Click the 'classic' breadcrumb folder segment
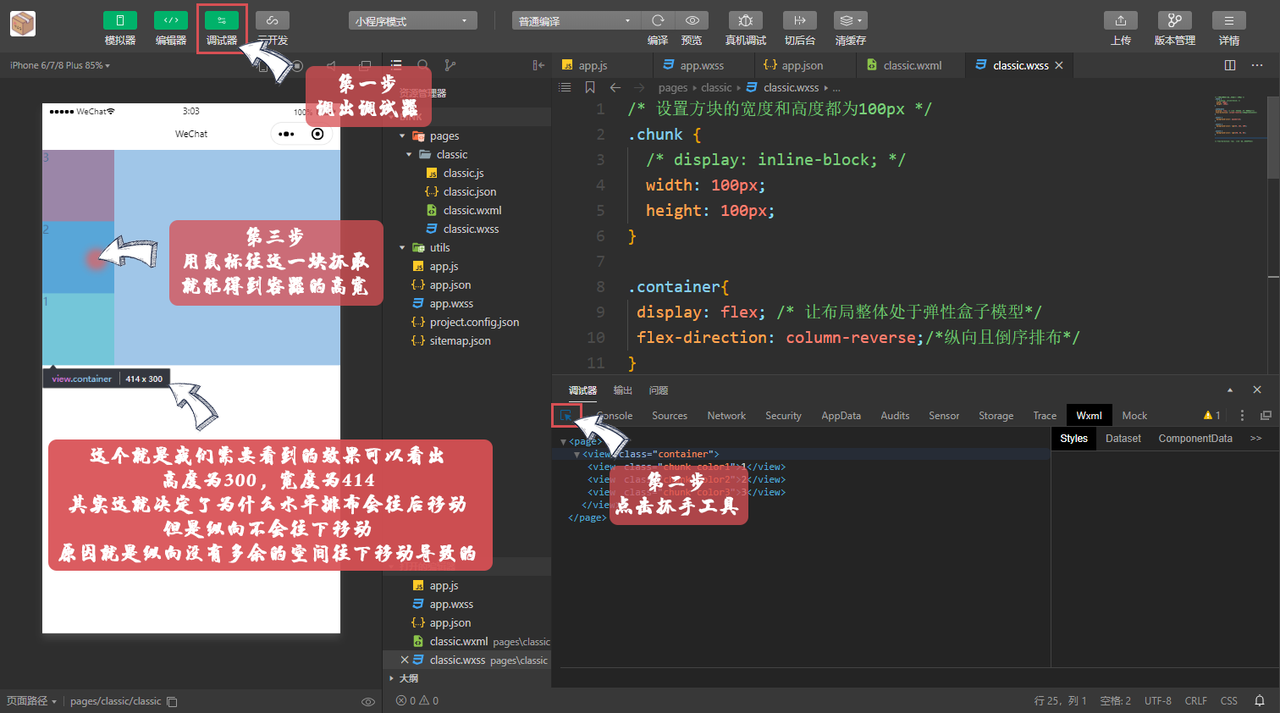The height and width of the screenshot is (713, 1280). (716, 87)
